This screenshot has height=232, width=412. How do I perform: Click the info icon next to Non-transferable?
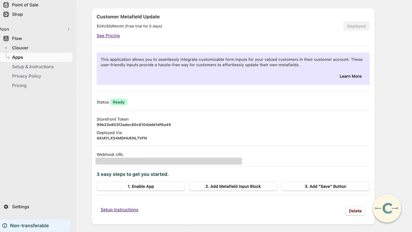(x=5, y=225)
